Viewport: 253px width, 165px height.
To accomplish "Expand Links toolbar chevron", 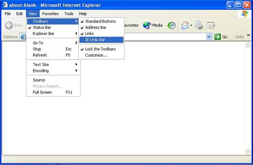I will 249,35.
